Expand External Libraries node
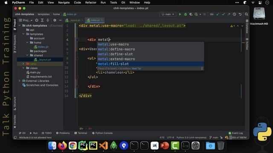The width and height of the screenshot is (273, 153). (20, 81)
